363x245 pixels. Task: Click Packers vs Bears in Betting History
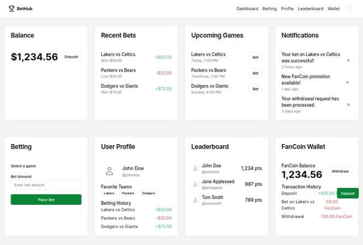coord(118,218)
